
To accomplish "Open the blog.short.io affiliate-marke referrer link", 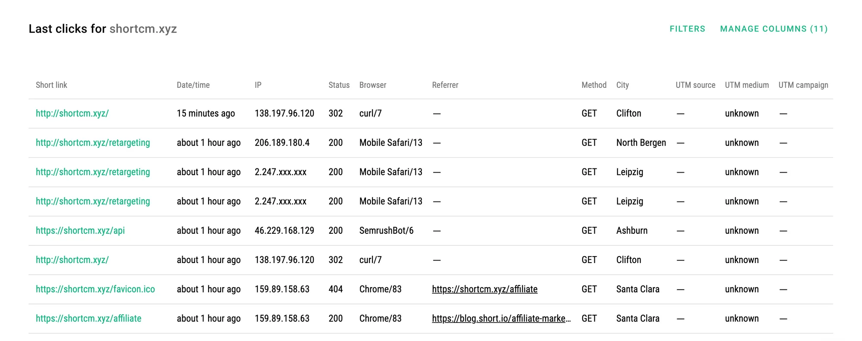I will coord(501,318).
